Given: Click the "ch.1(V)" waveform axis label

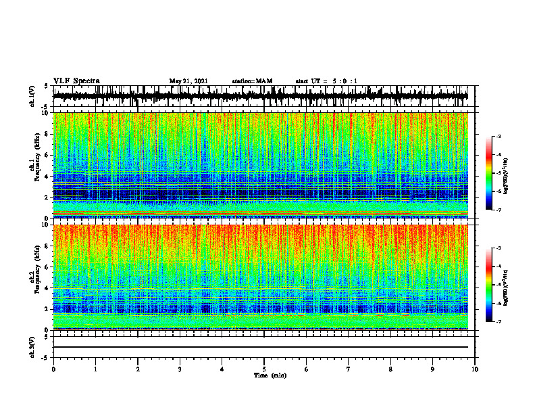Looking at the screenshot, I should tap(32, 96).
